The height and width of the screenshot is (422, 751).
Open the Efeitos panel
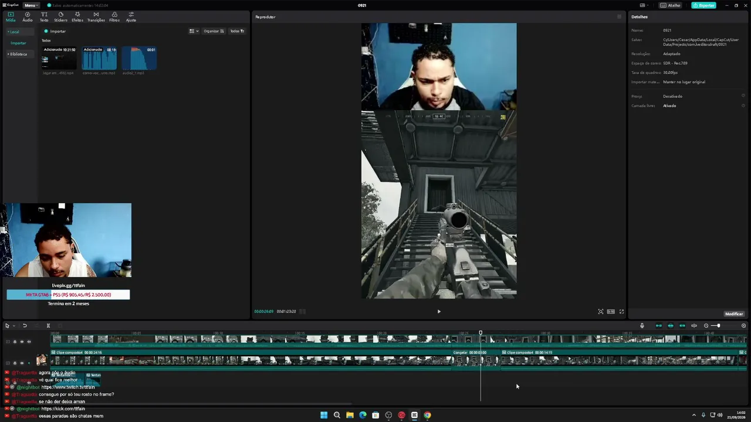77,17
